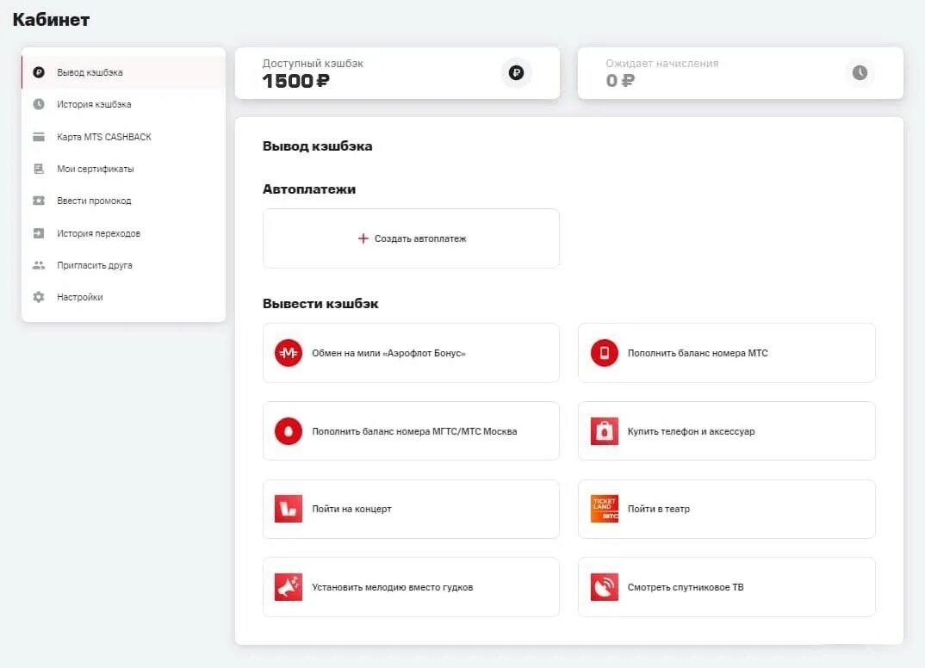Click the arrow icon beside История переходов
Viewport: 925px width, 668px height.
(x=39, y=233)
